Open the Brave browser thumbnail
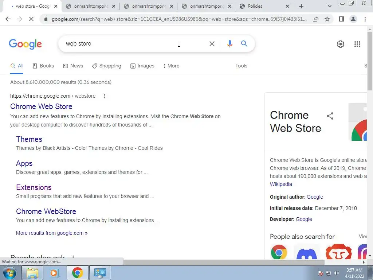Viewport: 373px width, 280px height. 338,252
